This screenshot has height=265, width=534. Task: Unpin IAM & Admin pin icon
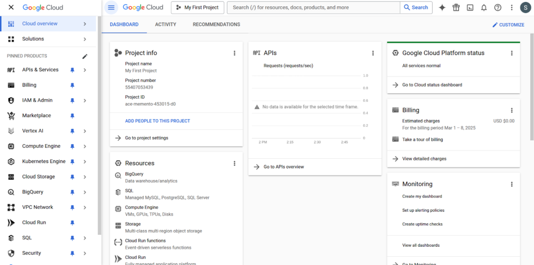(x=72, y=100)
